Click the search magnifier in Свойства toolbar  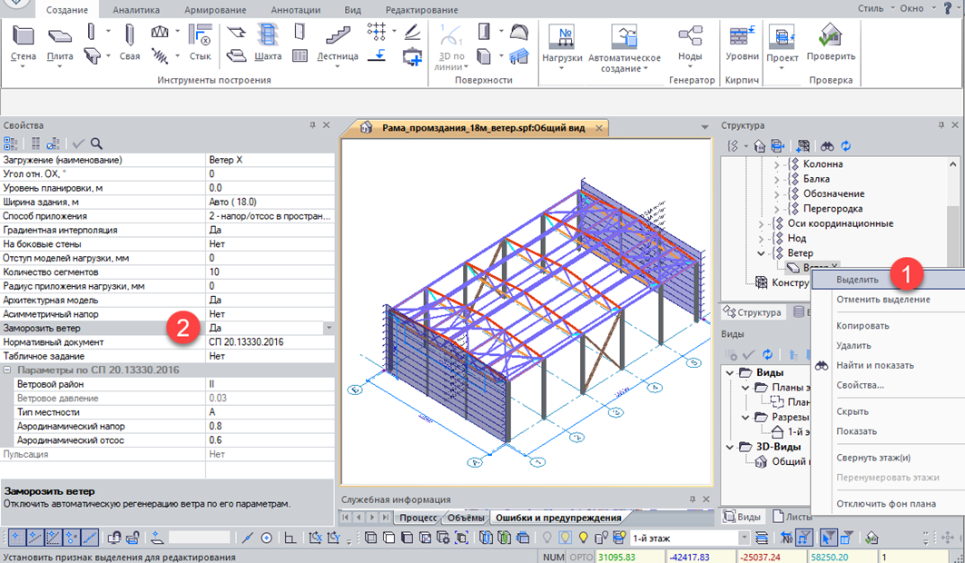96,143
